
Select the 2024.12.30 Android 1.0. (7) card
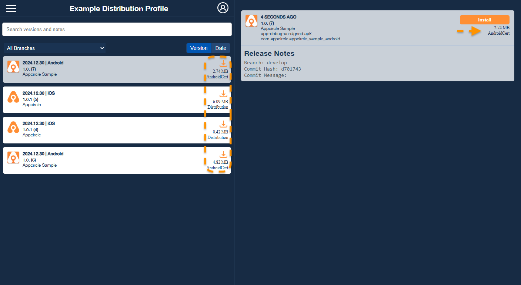(x=117, y=69)
